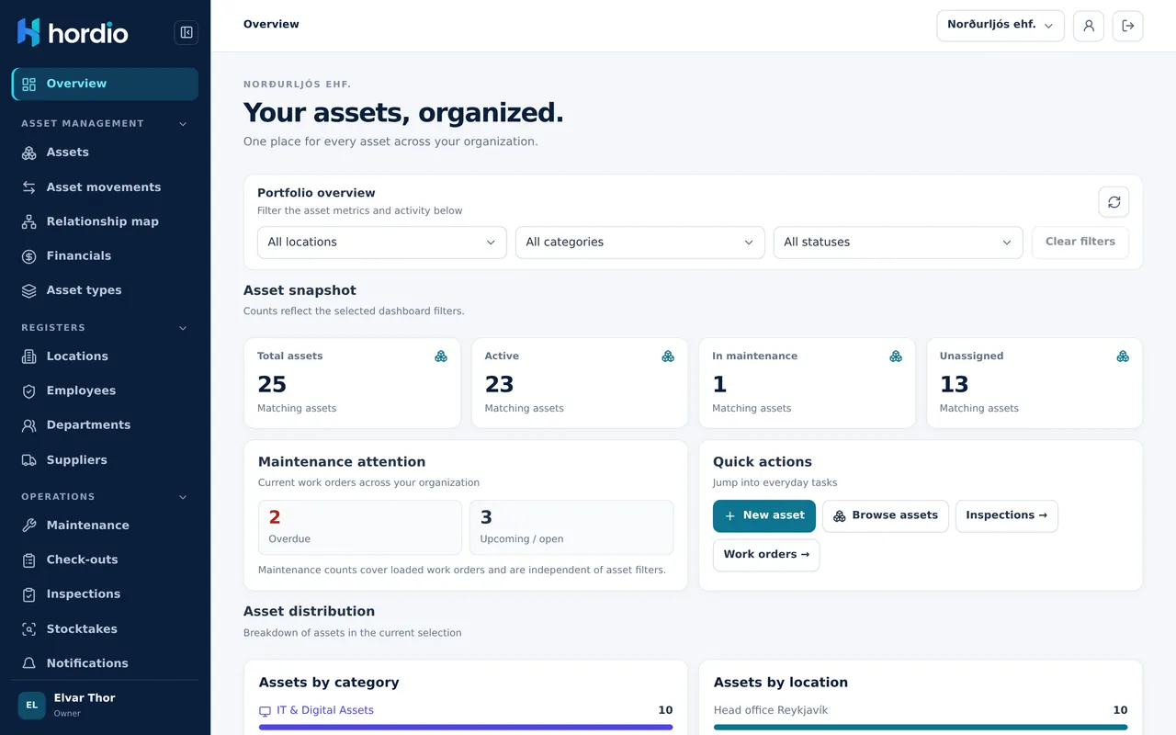The image size is (1176, 735).
Task: Click the Inspections → quick action
Action: pos(1007,516)
